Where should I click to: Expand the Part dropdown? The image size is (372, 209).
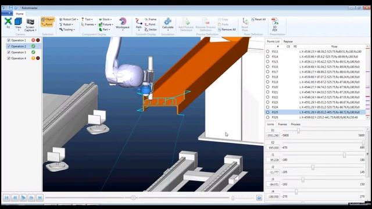pos(105,30)
